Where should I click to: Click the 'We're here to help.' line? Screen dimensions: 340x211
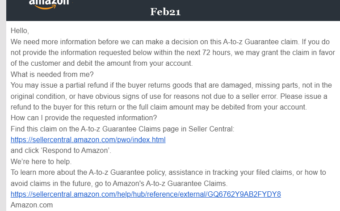[x=41, y=161]
